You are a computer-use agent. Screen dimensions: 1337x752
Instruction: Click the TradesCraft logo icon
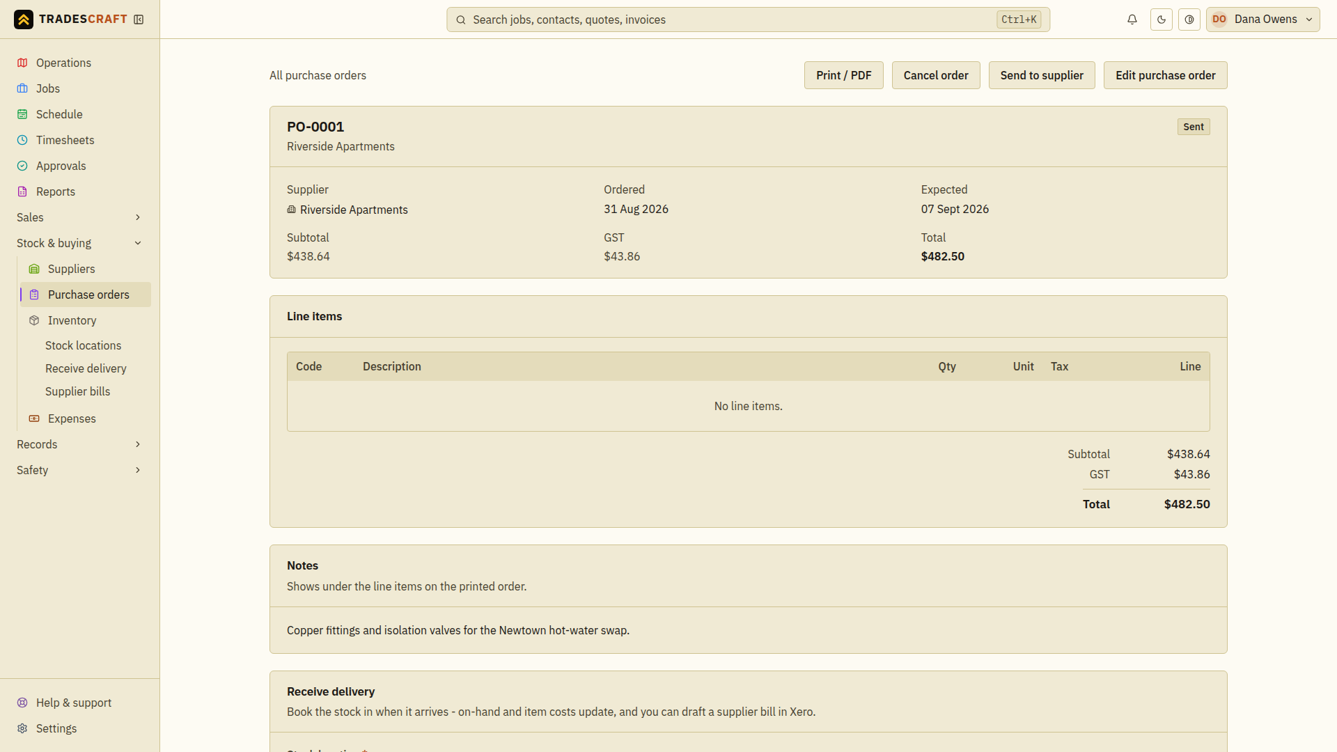(24, 19)
